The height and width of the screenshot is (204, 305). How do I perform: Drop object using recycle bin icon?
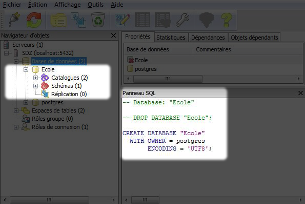(98, 20)
